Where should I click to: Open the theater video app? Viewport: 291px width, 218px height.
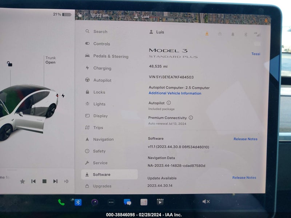pyautogui.click(x=160, y=202)
